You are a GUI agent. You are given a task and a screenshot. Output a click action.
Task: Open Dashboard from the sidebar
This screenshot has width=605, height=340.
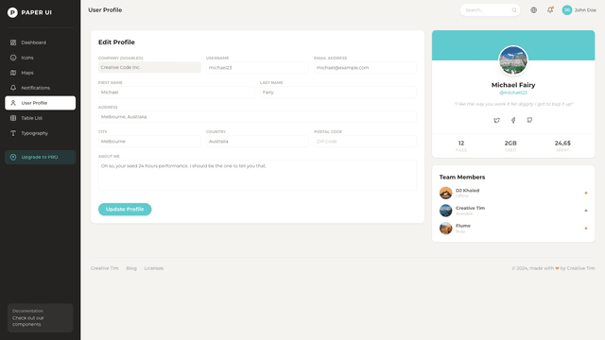click(x=40, y=42)
